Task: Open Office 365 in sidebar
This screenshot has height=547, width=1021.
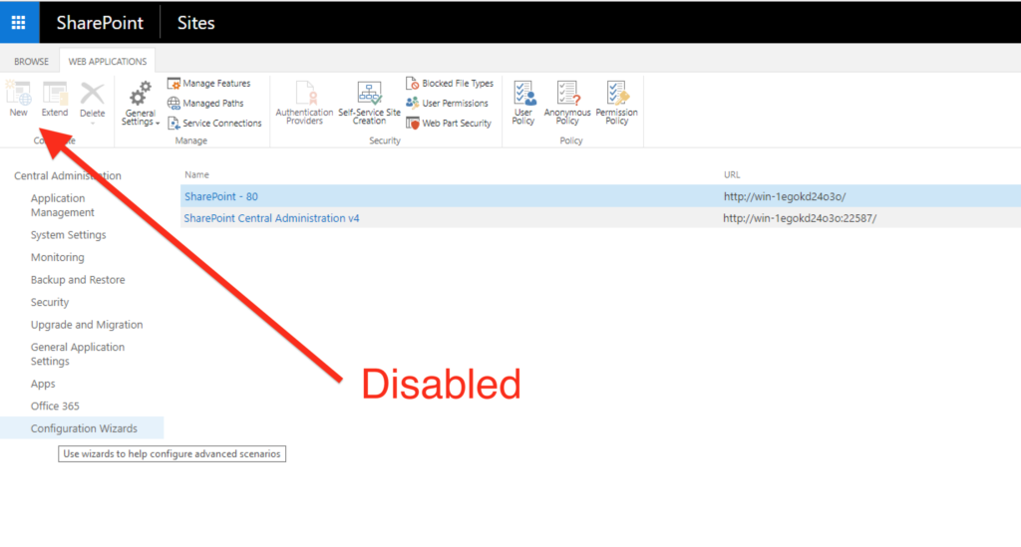Action: click(x=55, y=406)
